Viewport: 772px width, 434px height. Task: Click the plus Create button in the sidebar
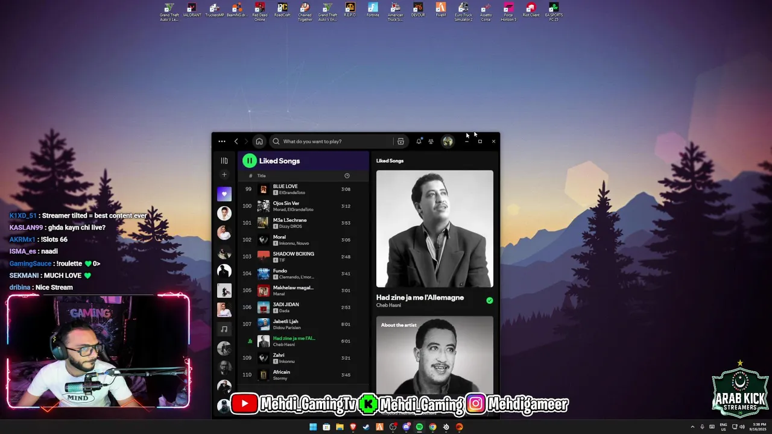[224, 175]
